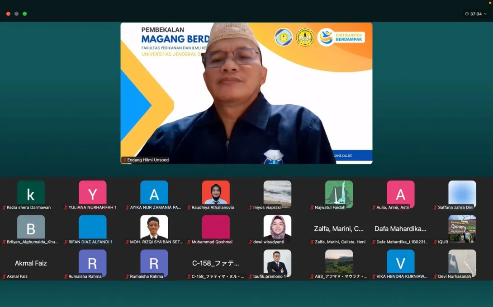Click Najwatul Faidah's waterfall thumbnail
This screenshot has height=307, width=493.
coord(339,192)
